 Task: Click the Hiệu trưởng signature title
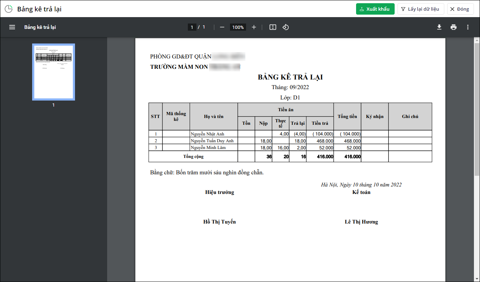220,192
